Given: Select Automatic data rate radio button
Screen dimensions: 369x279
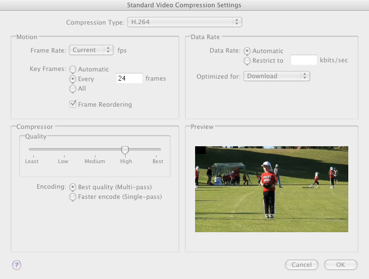Looking at the screenshot, I should 247,51.
